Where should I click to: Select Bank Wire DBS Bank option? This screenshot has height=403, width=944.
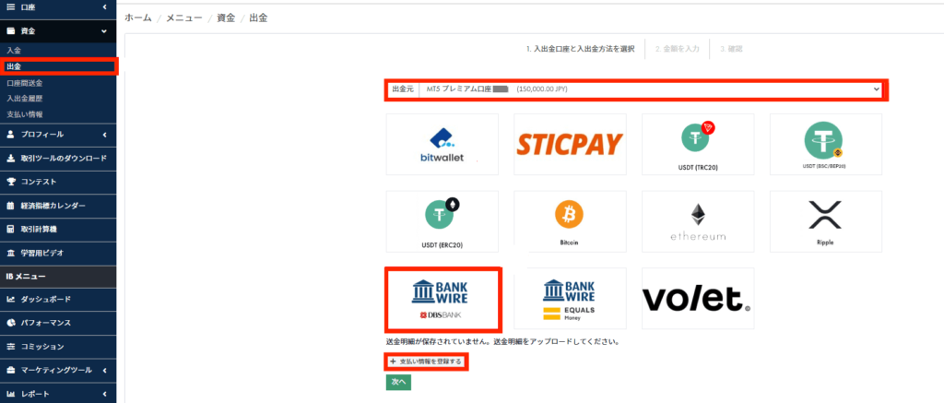(442, 300)
